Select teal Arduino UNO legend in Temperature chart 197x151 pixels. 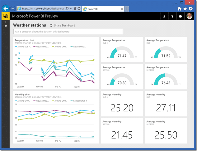click(78, 47)
